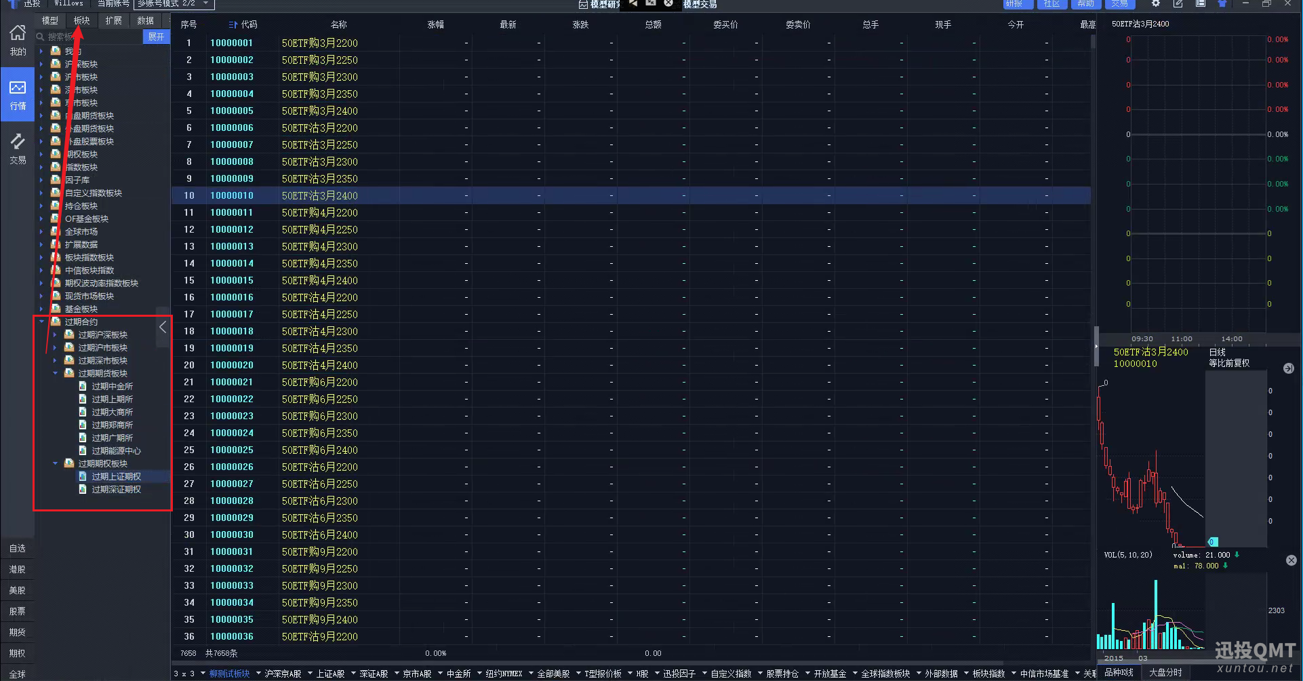
Task: Click the blue skin shirt icon
Action: coord(1222,4)
